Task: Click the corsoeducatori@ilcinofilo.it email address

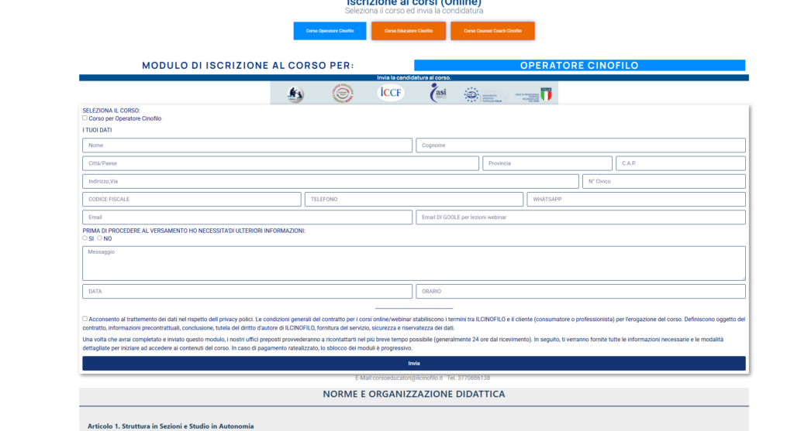Action: [x=407, y=378]
